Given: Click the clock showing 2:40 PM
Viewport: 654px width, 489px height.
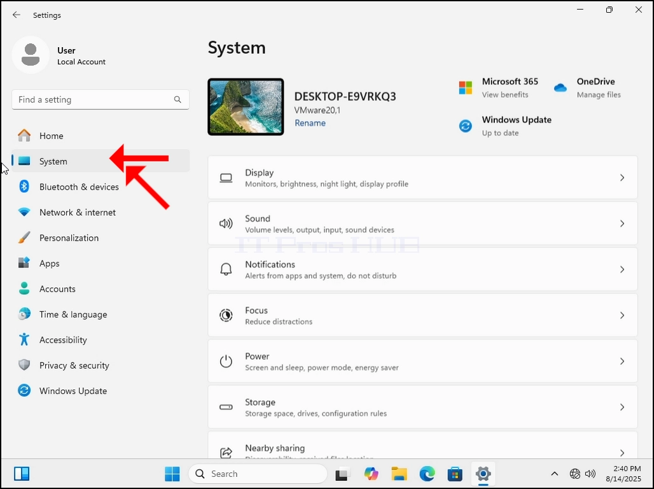Looking at the screenshot, I should tap(627, 469).
